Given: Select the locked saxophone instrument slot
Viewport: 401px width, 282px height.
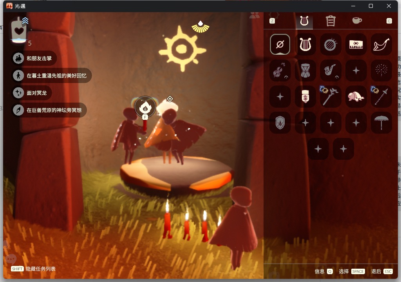Looking at the screenshot, I should (x=331, y=70).
